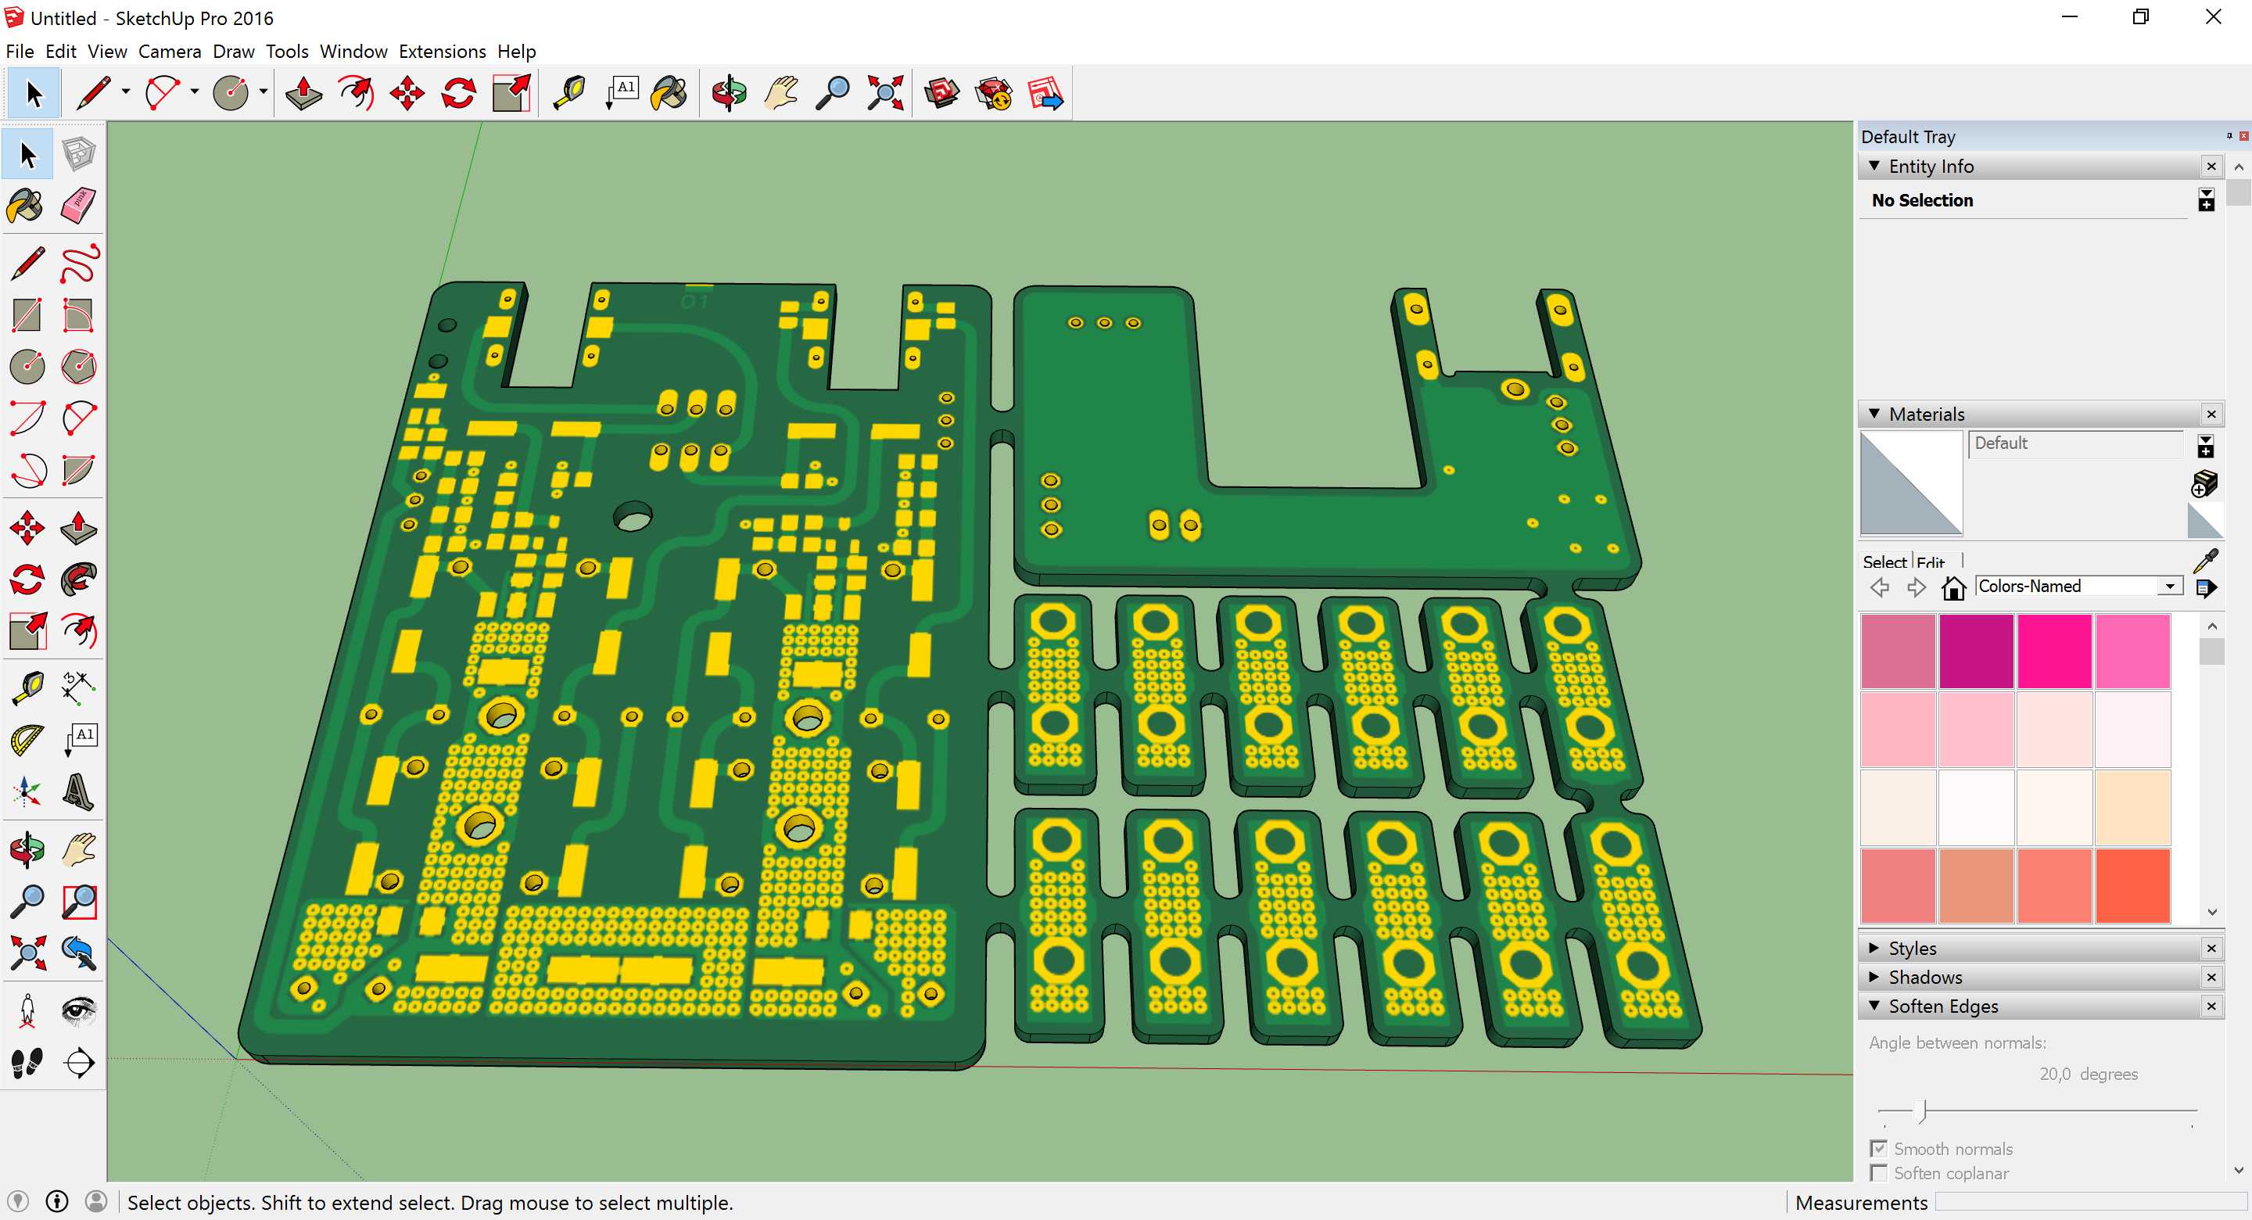Click Materials forward arrow button

click(1916, 587)
